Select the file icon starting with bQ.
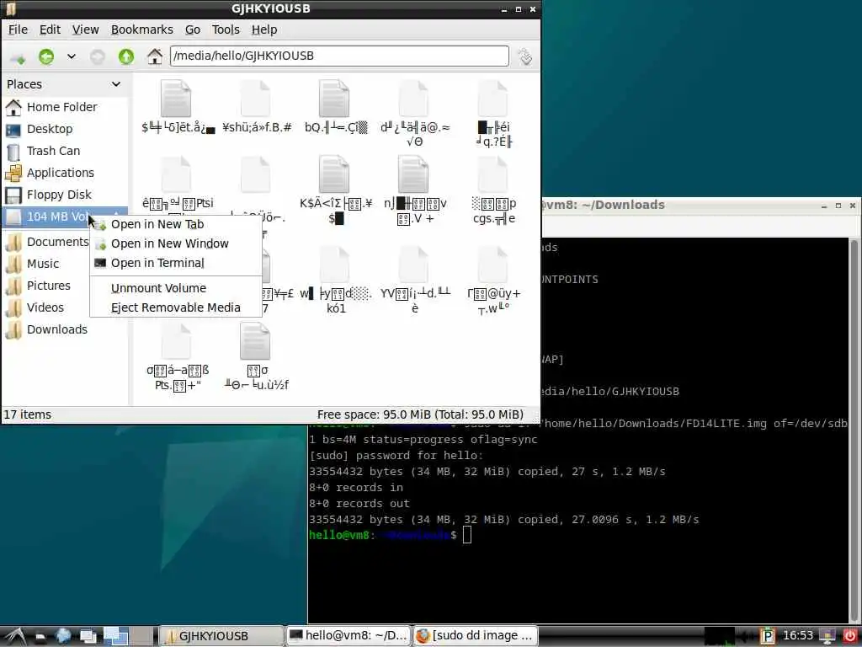The image size is (862, 647). tap(334, 99)
